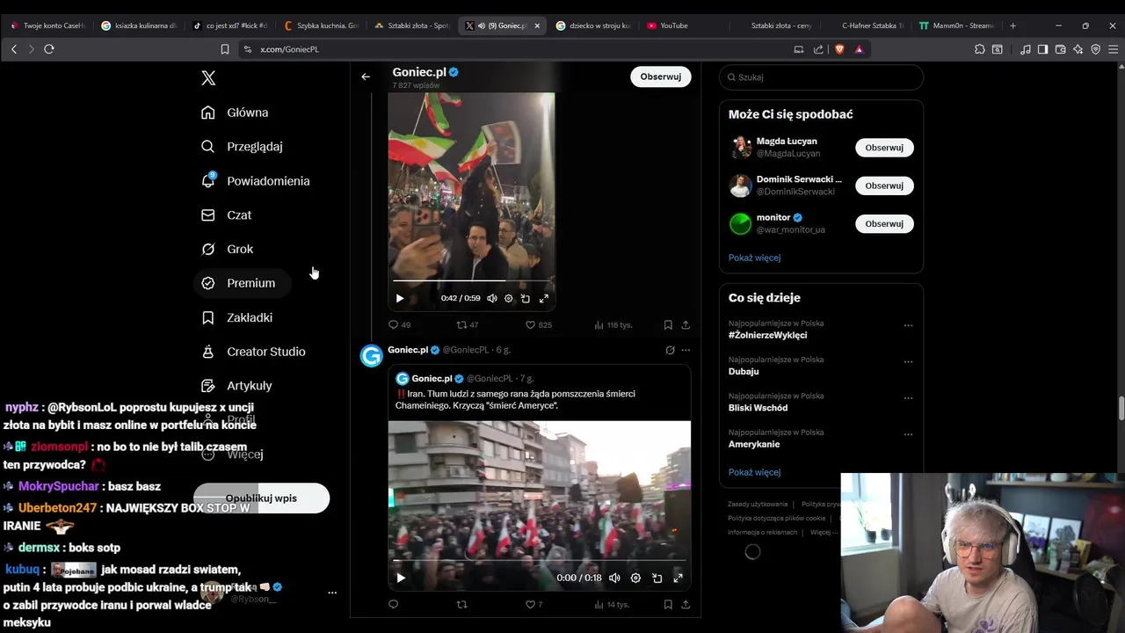
Task: Share the post with 825 likes
Action: (x=686, y=325)
